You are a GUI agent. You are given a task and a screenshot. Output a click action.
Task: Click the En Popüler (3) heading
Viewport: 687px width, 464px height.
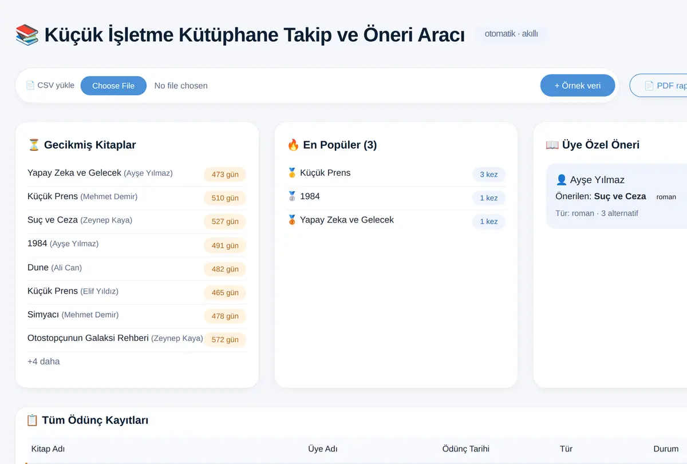click(340, 145)
